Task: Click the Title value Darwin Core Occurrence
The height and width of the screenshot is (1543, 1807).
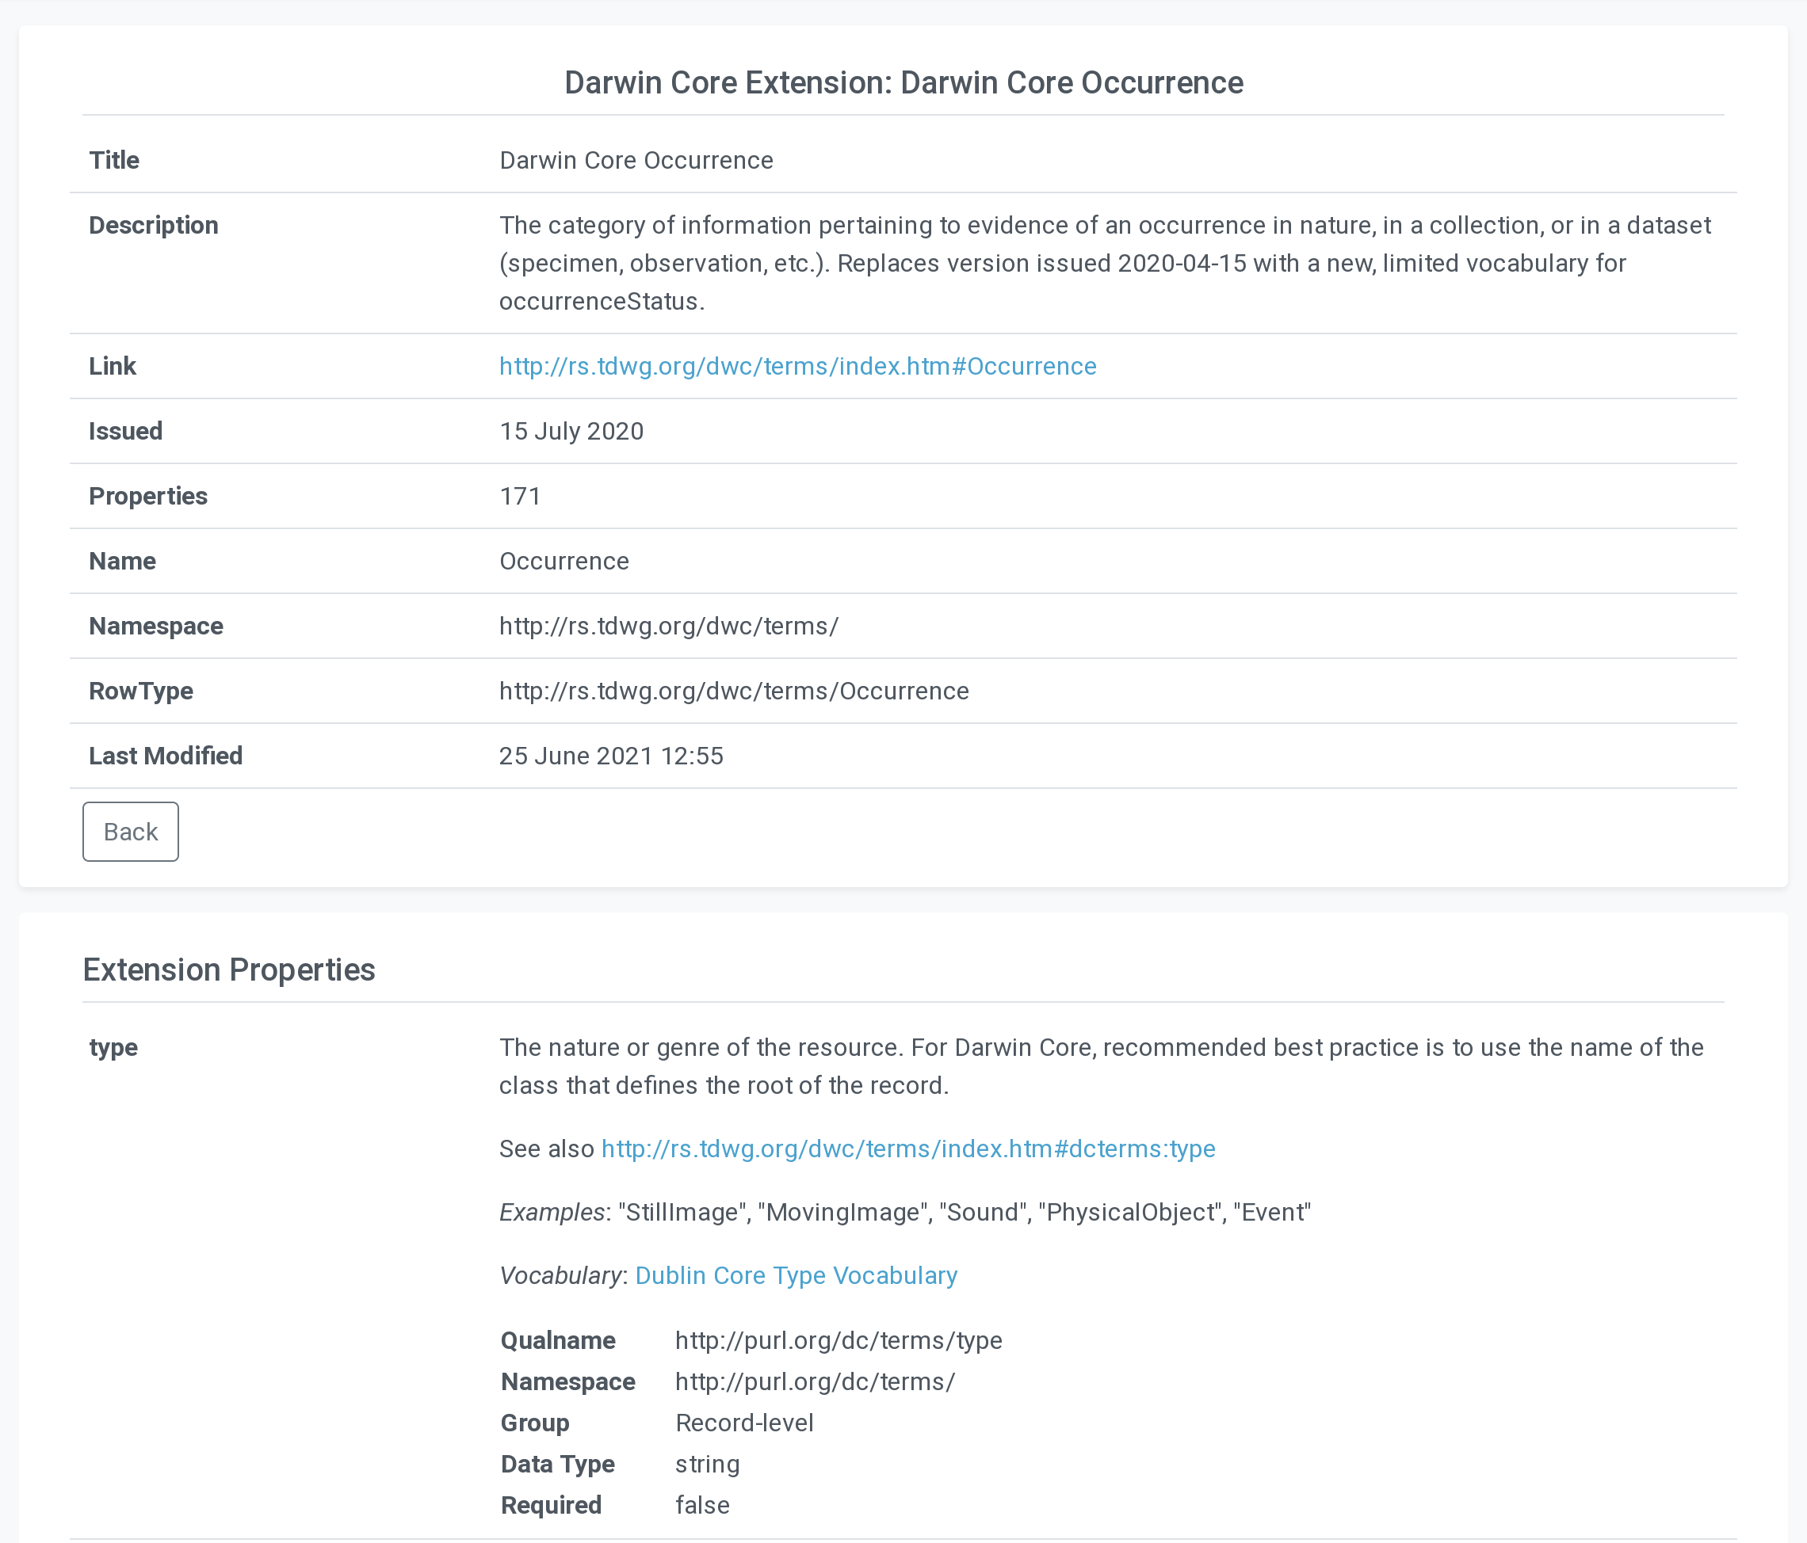Action: pos(636,161)
